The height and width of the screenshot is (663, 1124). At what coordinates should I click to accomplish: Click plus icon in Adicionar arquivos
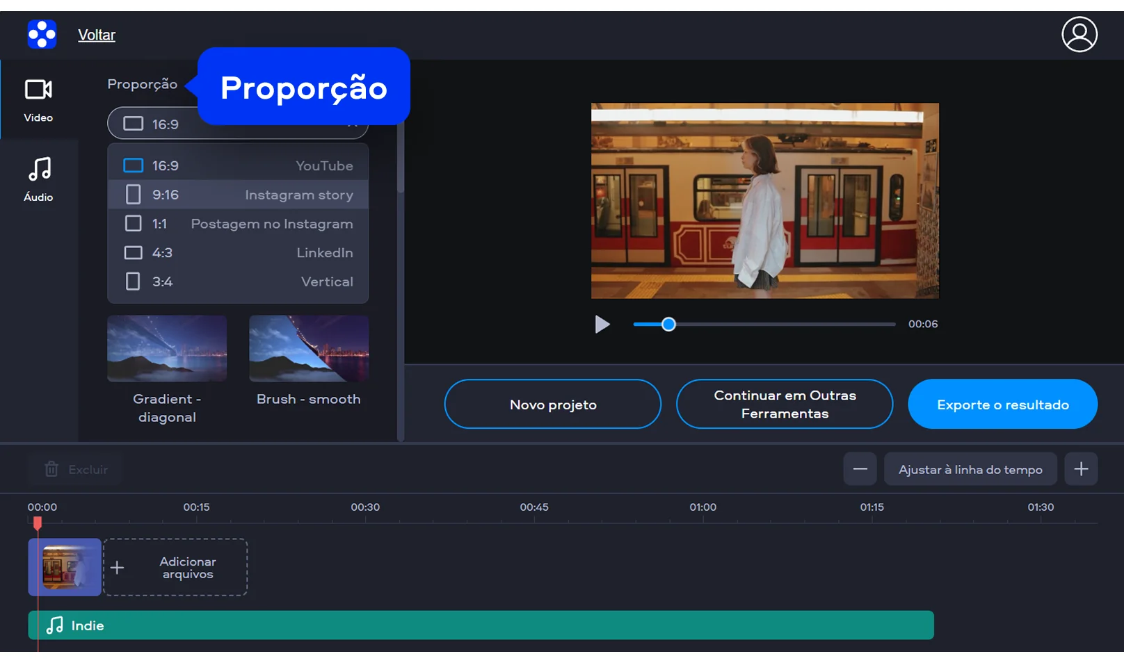click(x=118, y=568)
